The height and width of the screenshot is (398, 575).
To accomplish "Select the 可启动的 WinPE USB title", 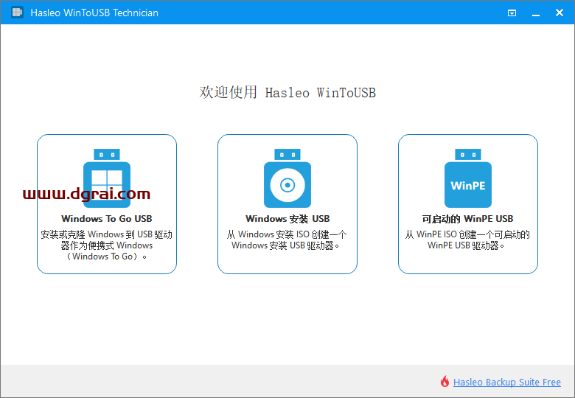I will [x=467, y=219].
